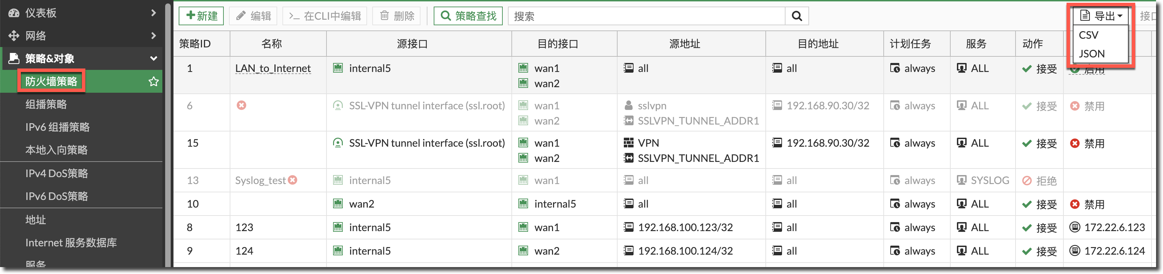Choose JSON from the export menu
The image size is (1163, 274).
click(x=1092, y=54)
